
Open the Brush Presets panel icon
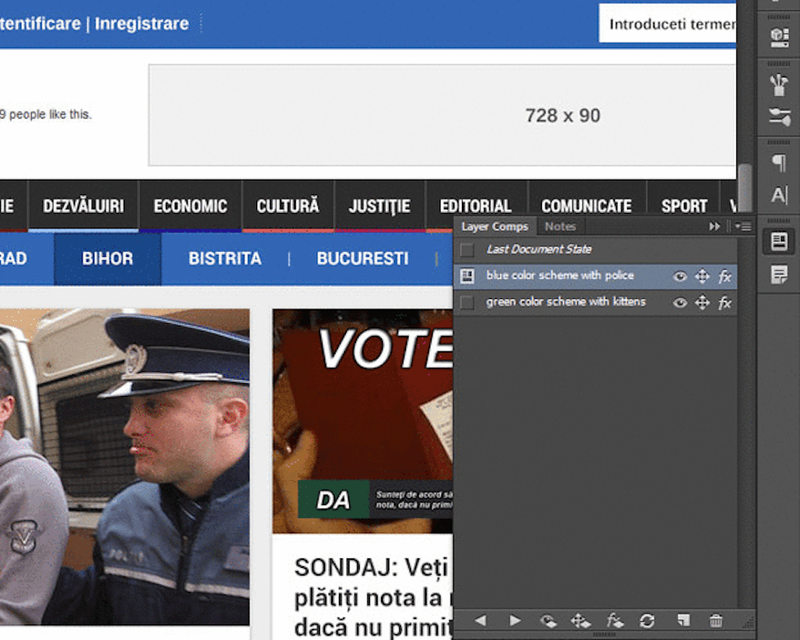(x=778, y=118)
